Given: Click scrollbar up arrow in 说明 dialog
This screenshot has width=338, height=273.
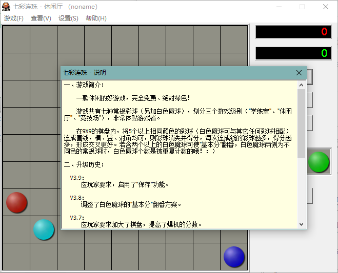Looking at the screenshot, I should [x=302, y=85].
